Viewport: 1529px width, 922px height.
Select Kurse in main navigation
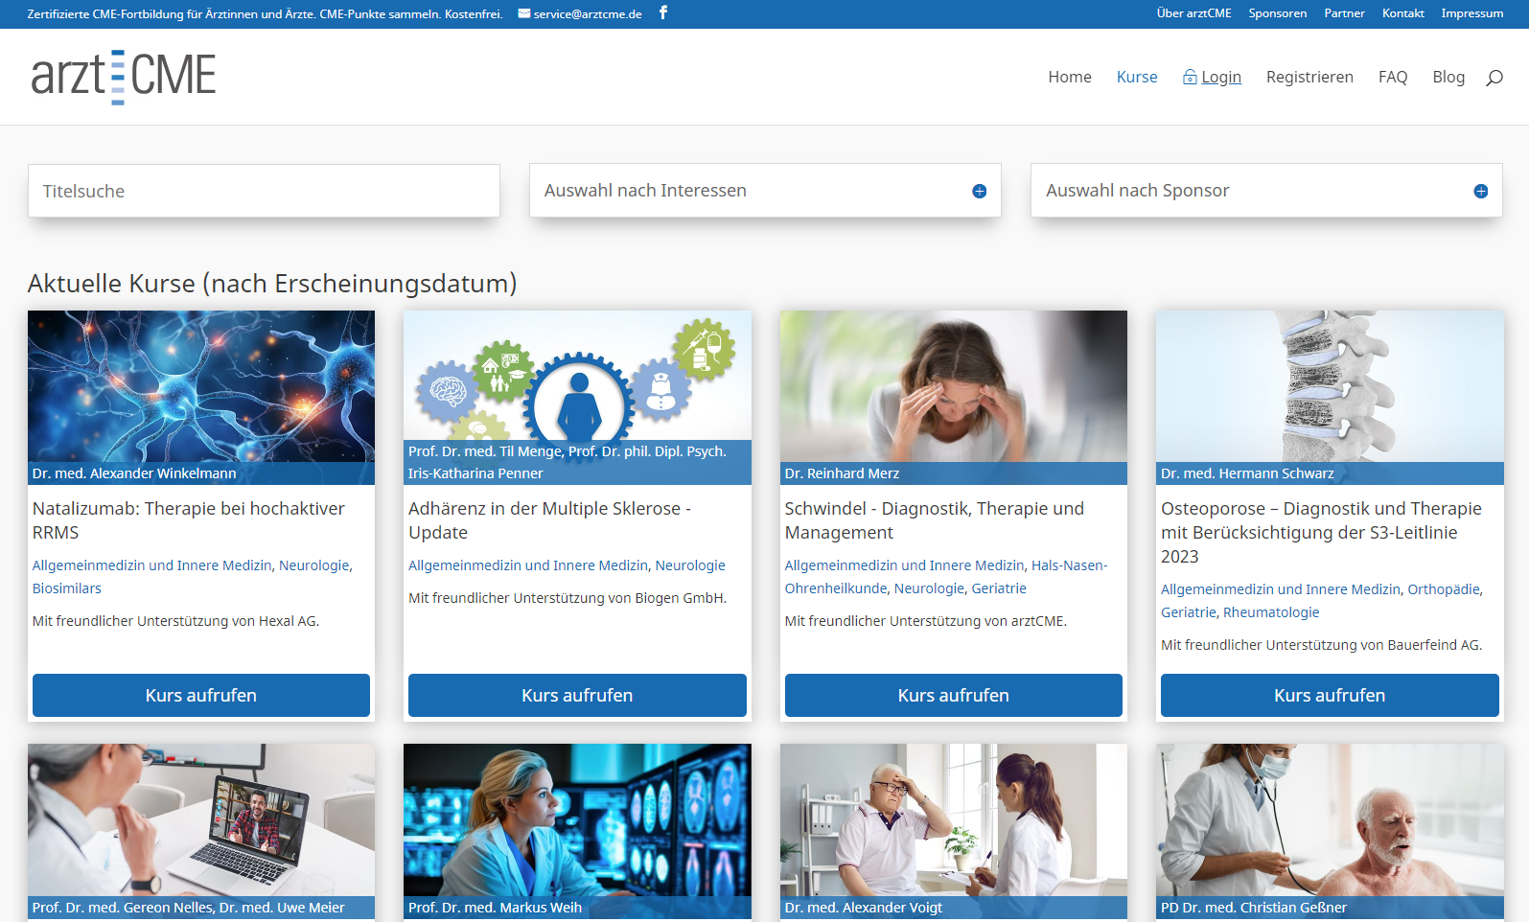[x=1137, y=77]
